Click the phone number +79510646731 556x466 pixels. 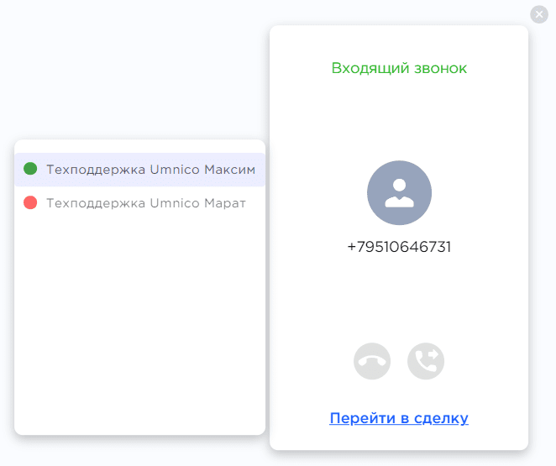399,247
